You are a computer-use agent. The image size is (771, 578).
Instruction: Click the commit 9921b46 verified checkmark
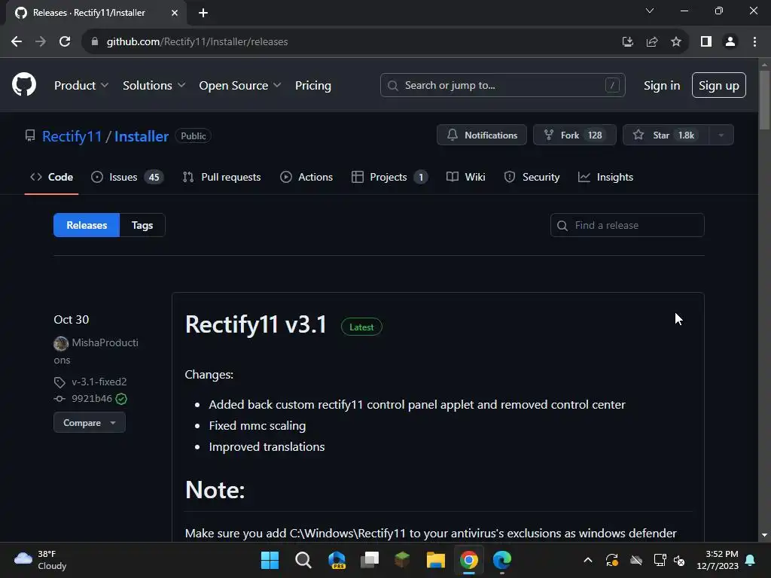[121, 399]
